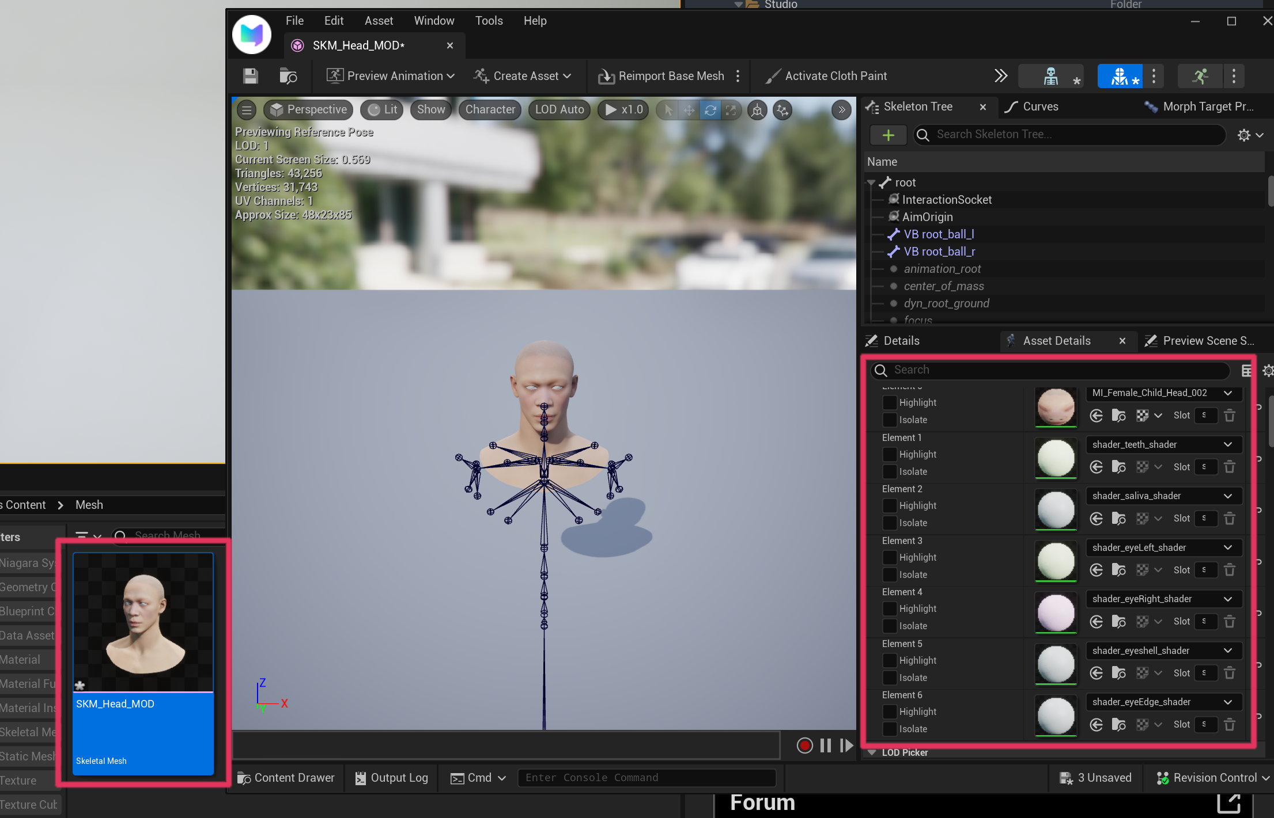Image resolution: width=1274 pixels, height=818 pixels.
Task: Toggle Highlight checkbox for Element 5
Action: [890, 660]
